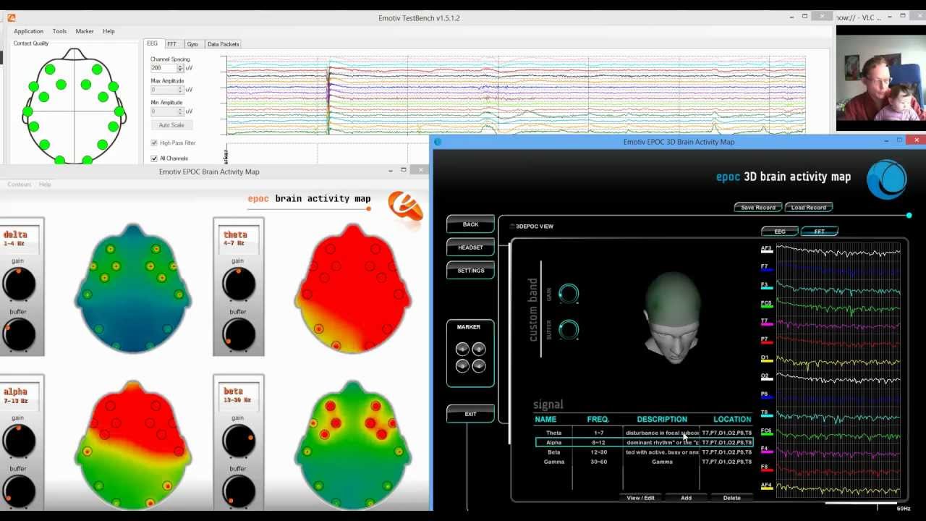Click the Emotiv TestBench app icon in title bar

11,17
